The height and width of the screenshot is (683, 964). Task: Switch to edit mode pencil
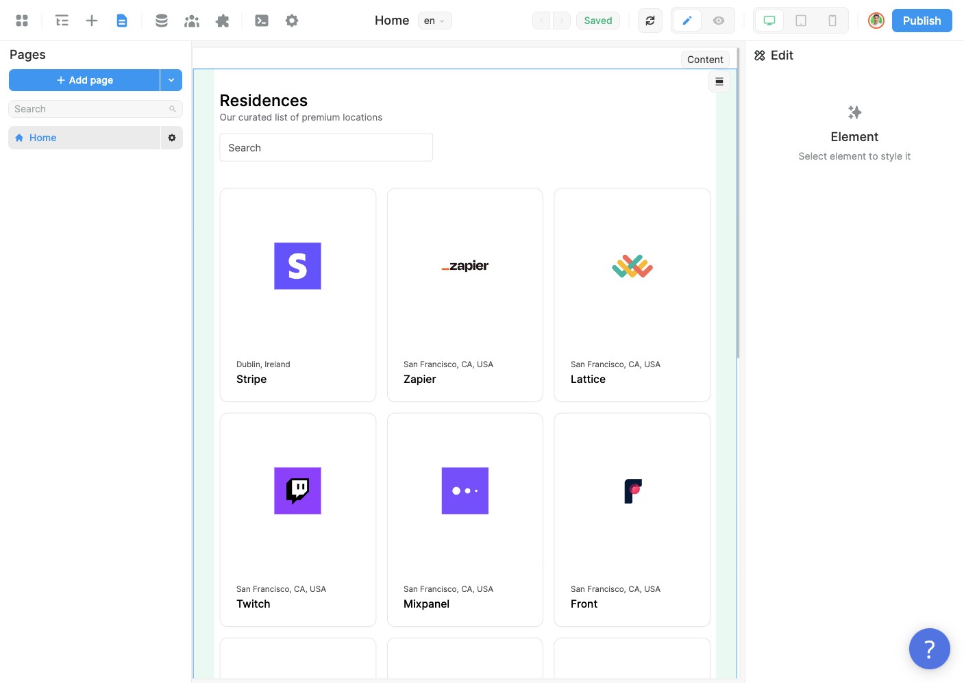click(687, 21)
